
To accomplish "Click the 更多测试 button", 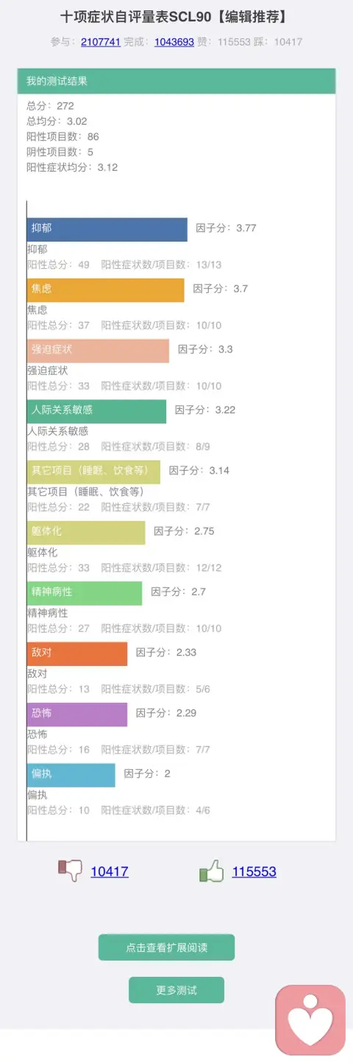I will [176, 990].
